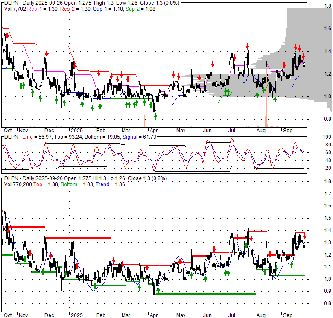Select the Line = 56.97 oscillator label
333x318 pixels.
pyautogui.click(x=37, y=137)
